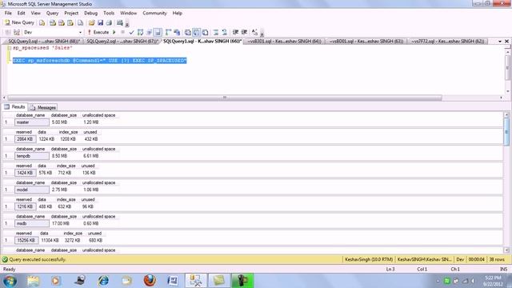Viewport: 512px width, 288px height.
Task: Toggle Include Actual Execution Plan icon
Action: coord(168,32)
